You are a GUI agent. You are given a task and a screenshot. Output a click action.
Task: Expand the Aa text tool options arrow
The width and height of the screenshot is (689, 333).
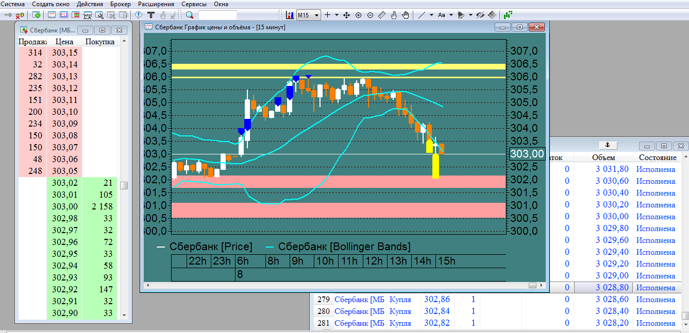point(451,15)
